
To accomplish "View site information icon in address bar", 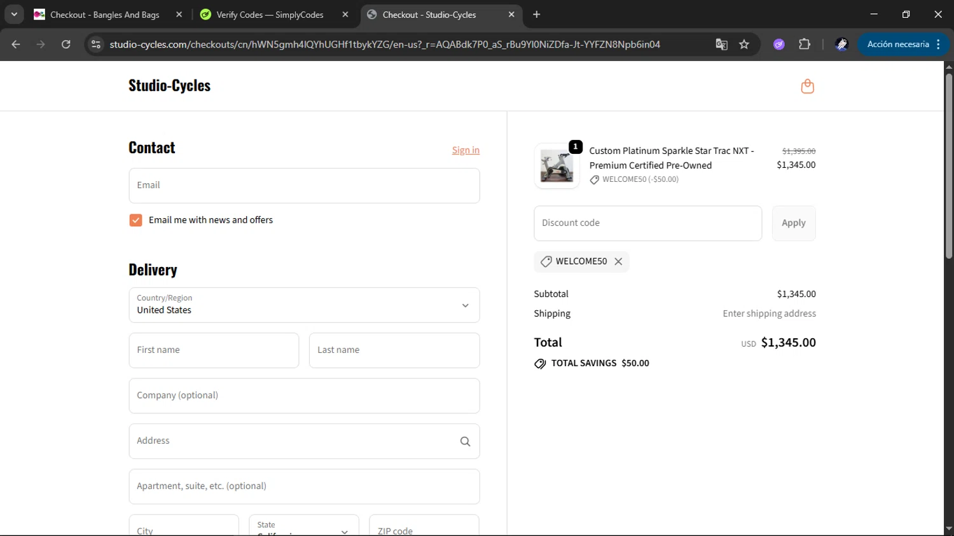I will (x=96, y=45).
